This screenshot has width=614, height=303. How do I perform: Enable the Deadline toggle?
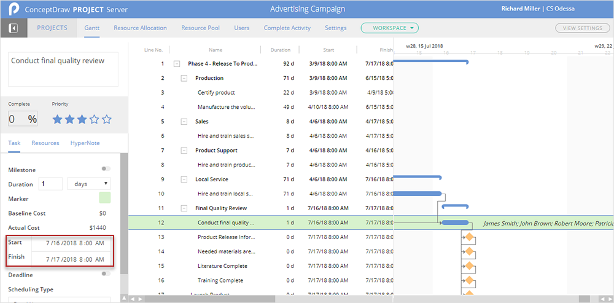pyautogui.click(x=106, y=274)
